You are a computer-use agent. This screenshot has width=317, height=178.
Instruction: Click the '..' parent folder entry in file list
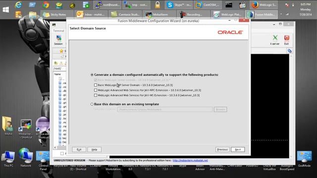tap(61, 79)
